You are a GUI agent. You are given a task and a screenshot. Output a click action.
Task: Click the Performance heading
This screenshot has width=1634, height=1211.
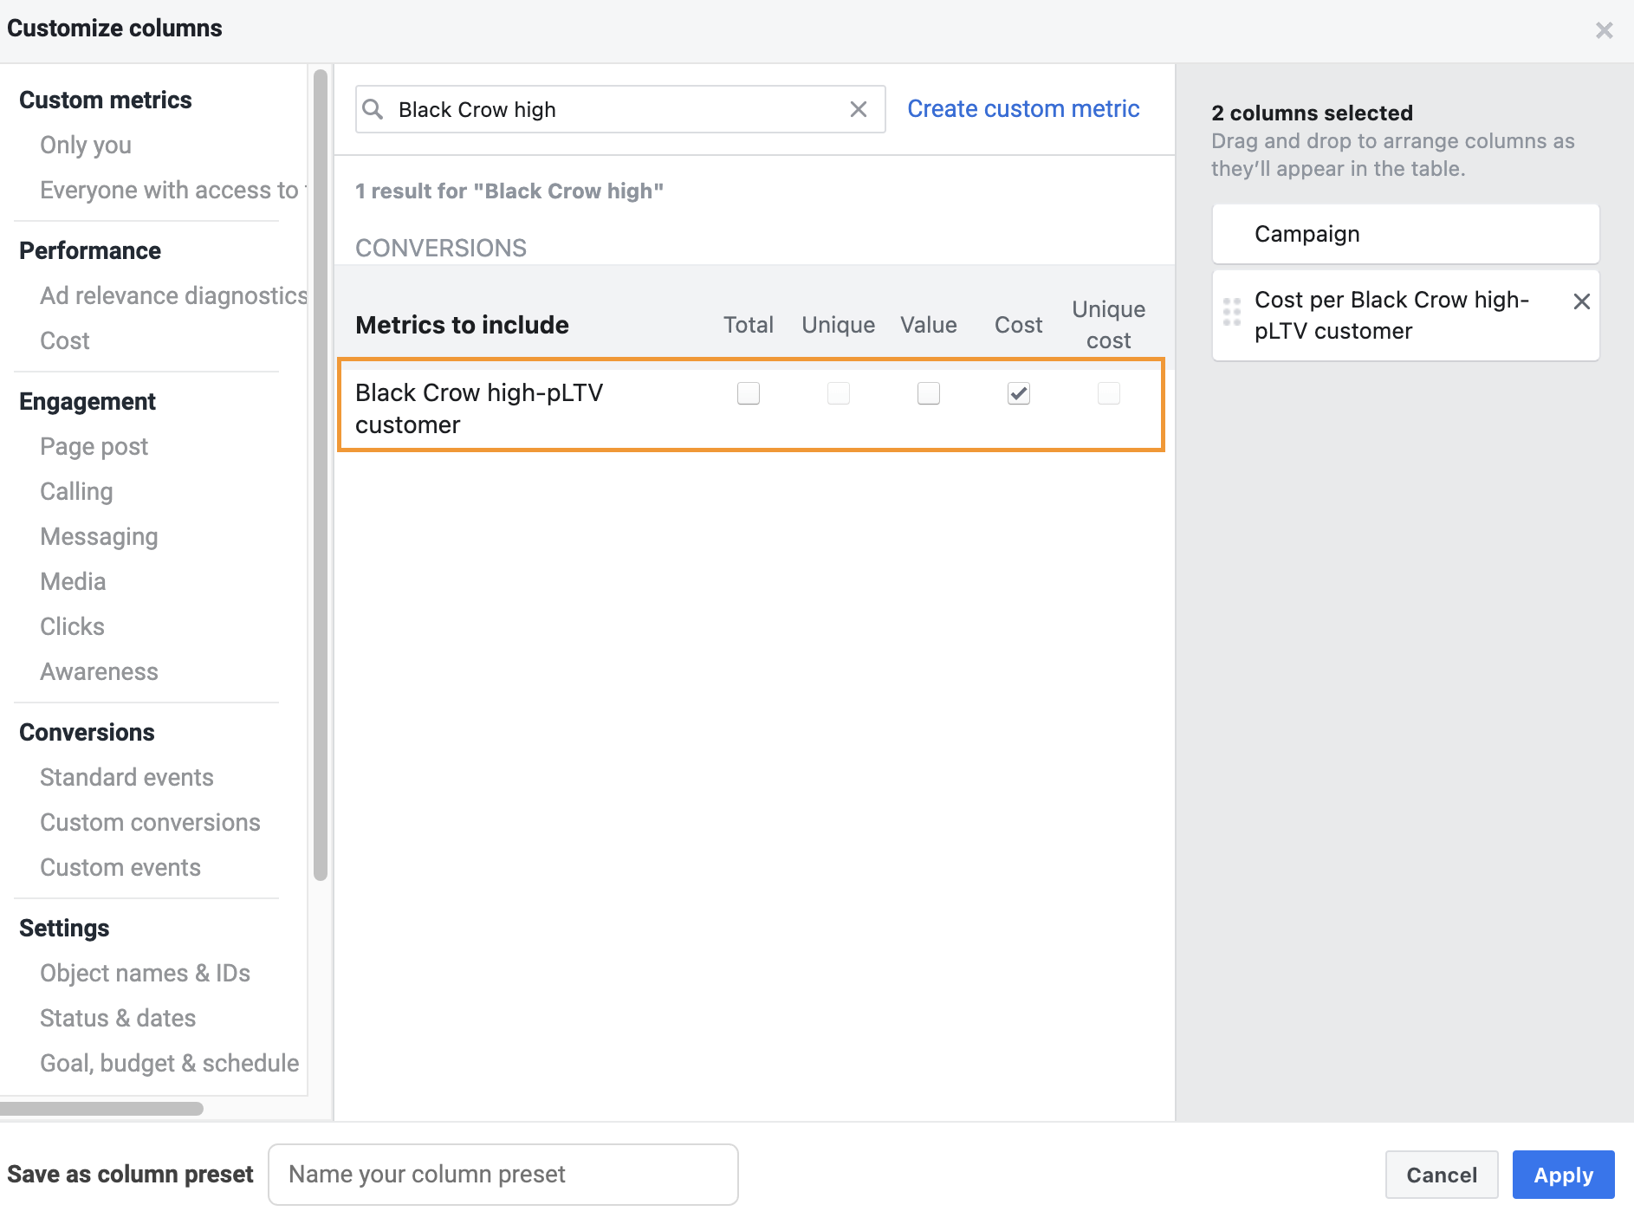coord(90,250)
